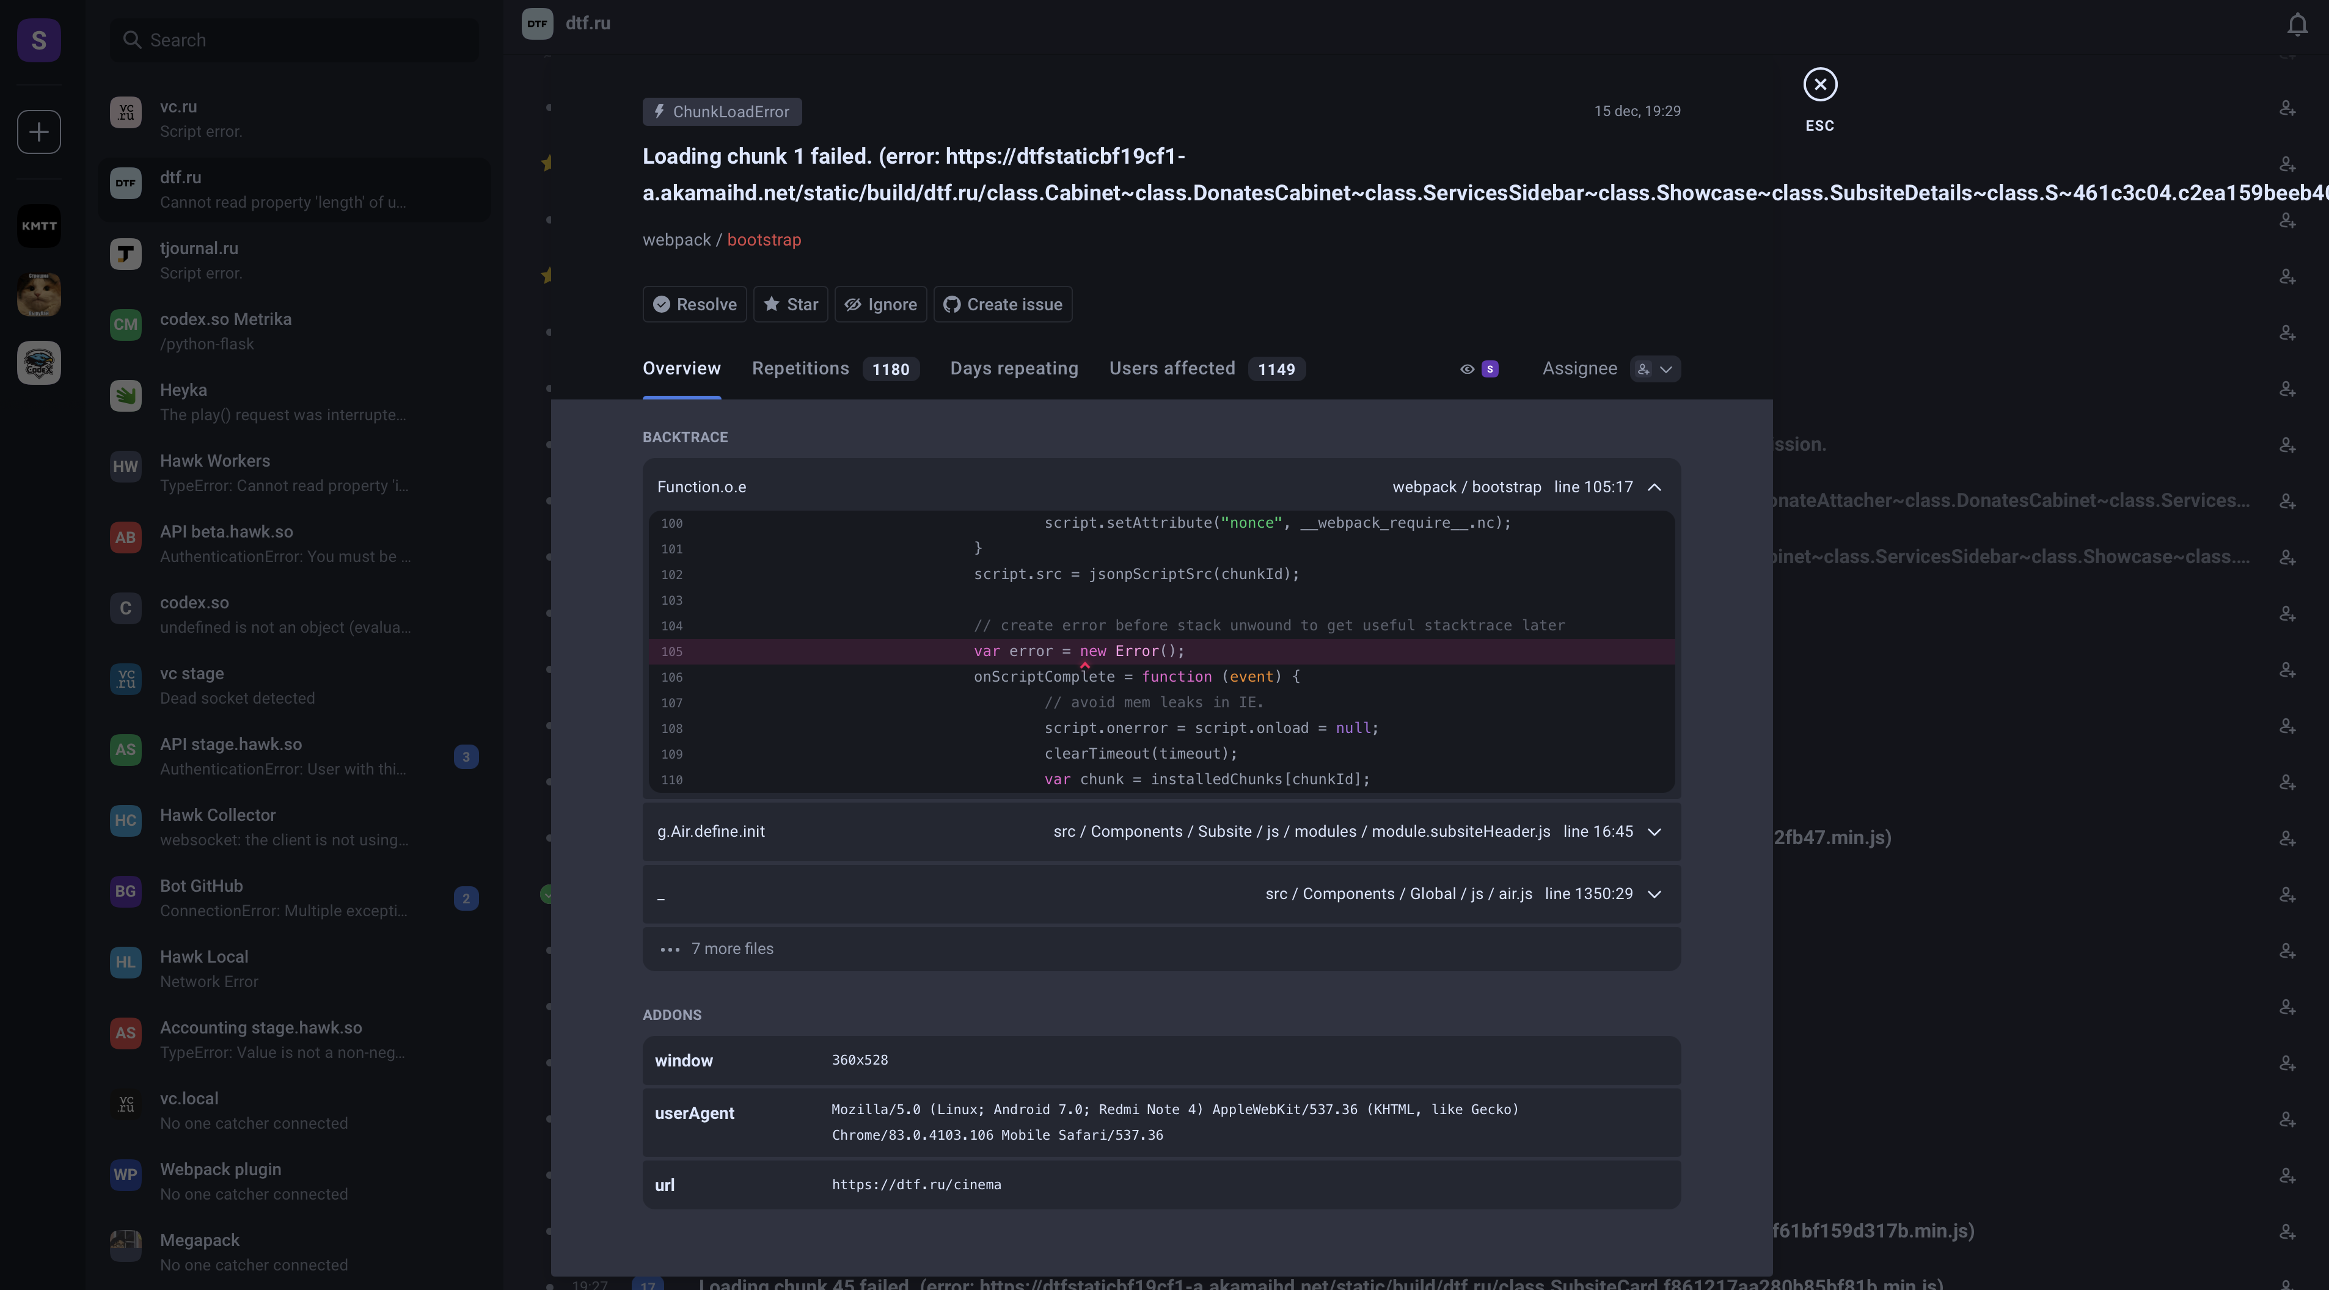The image size is (2329, 1290).
Task: Open the Users affected tab
Action: click(1172, 368)
